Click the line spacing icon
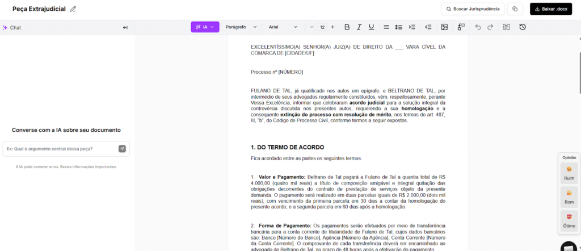This screenshot has height=251, width=581. [398, 27]
